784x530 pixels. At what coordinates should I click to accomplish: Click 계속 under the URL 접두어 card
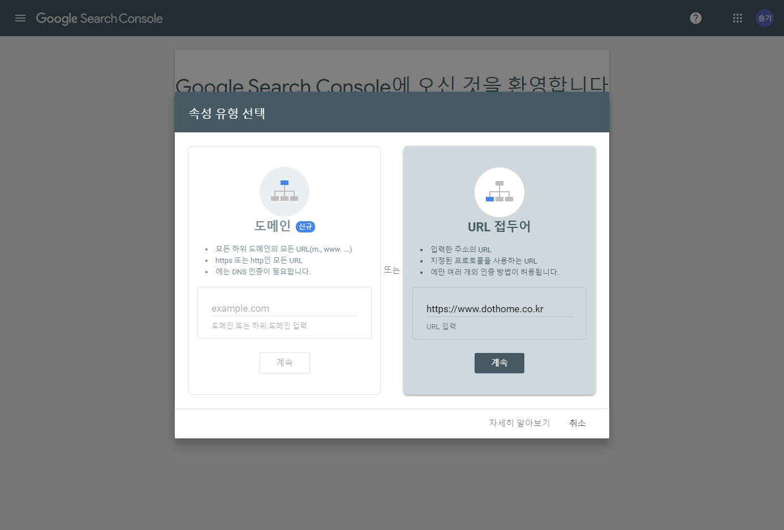point(499,363)
